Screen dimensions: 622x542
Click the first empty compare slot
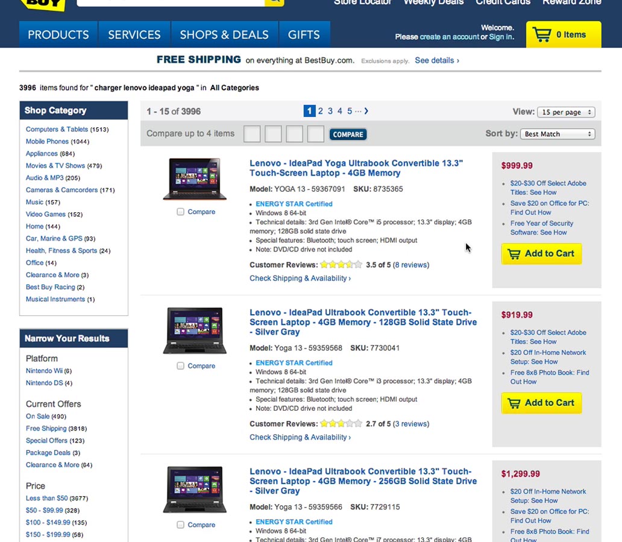(252, 134)
